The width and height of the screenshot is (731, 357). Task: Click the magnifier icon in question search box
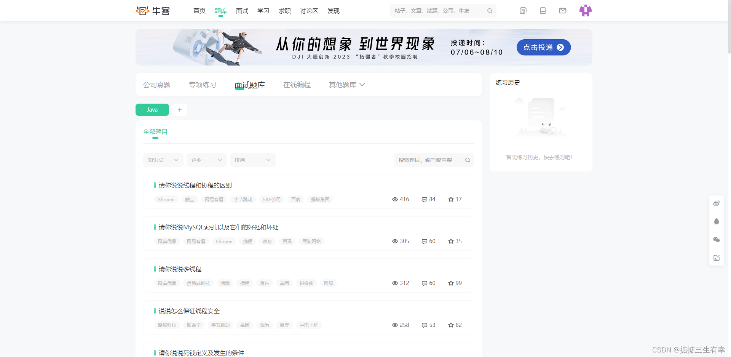point(468,160)
